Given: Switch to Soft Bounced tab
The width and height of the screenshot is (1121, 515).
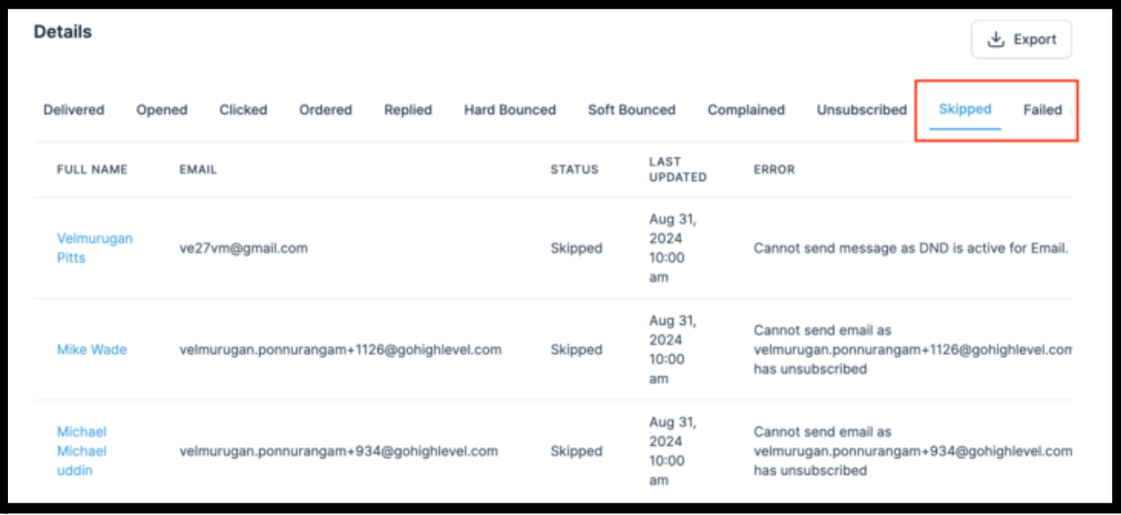Looking at the screenshot, I should coord(632,109).
